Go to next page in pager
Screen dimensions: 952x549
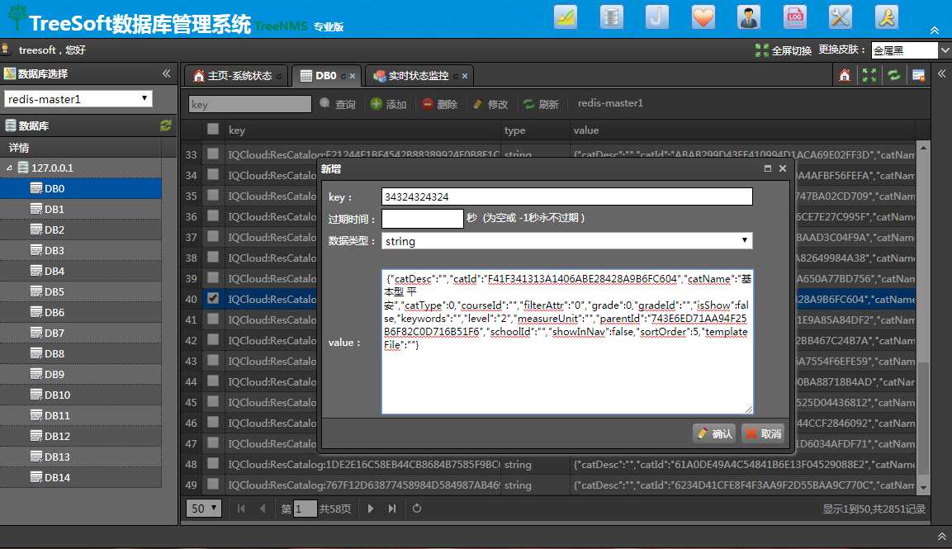pyautogui.click(x=371, y=509)
